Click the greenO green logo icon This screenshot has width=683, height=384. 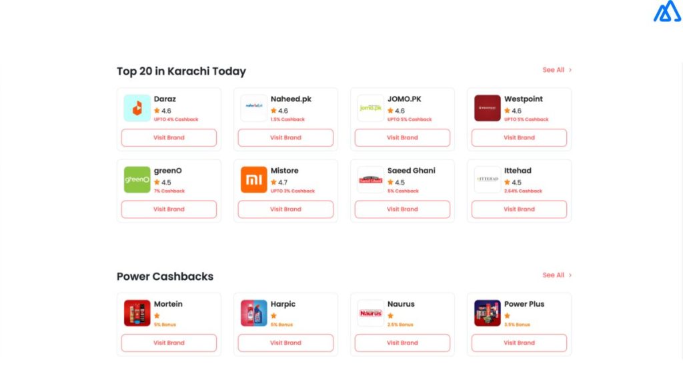click(137, 179)
